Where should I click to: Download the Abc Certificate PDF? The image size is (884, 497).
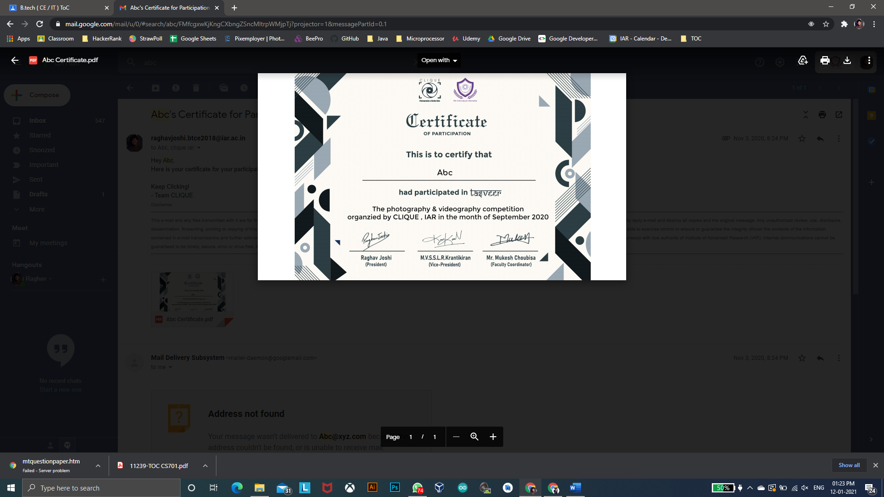(x=847, y=60)
